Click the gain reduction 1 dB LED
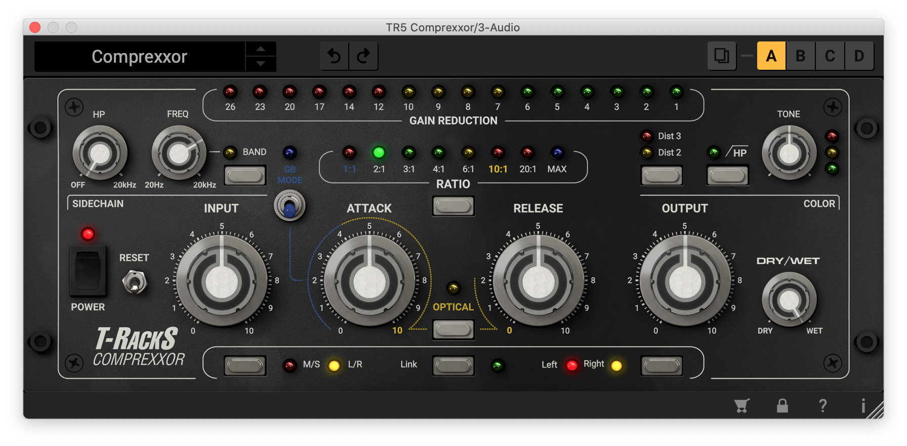The image size is (907, 446). 676,92
